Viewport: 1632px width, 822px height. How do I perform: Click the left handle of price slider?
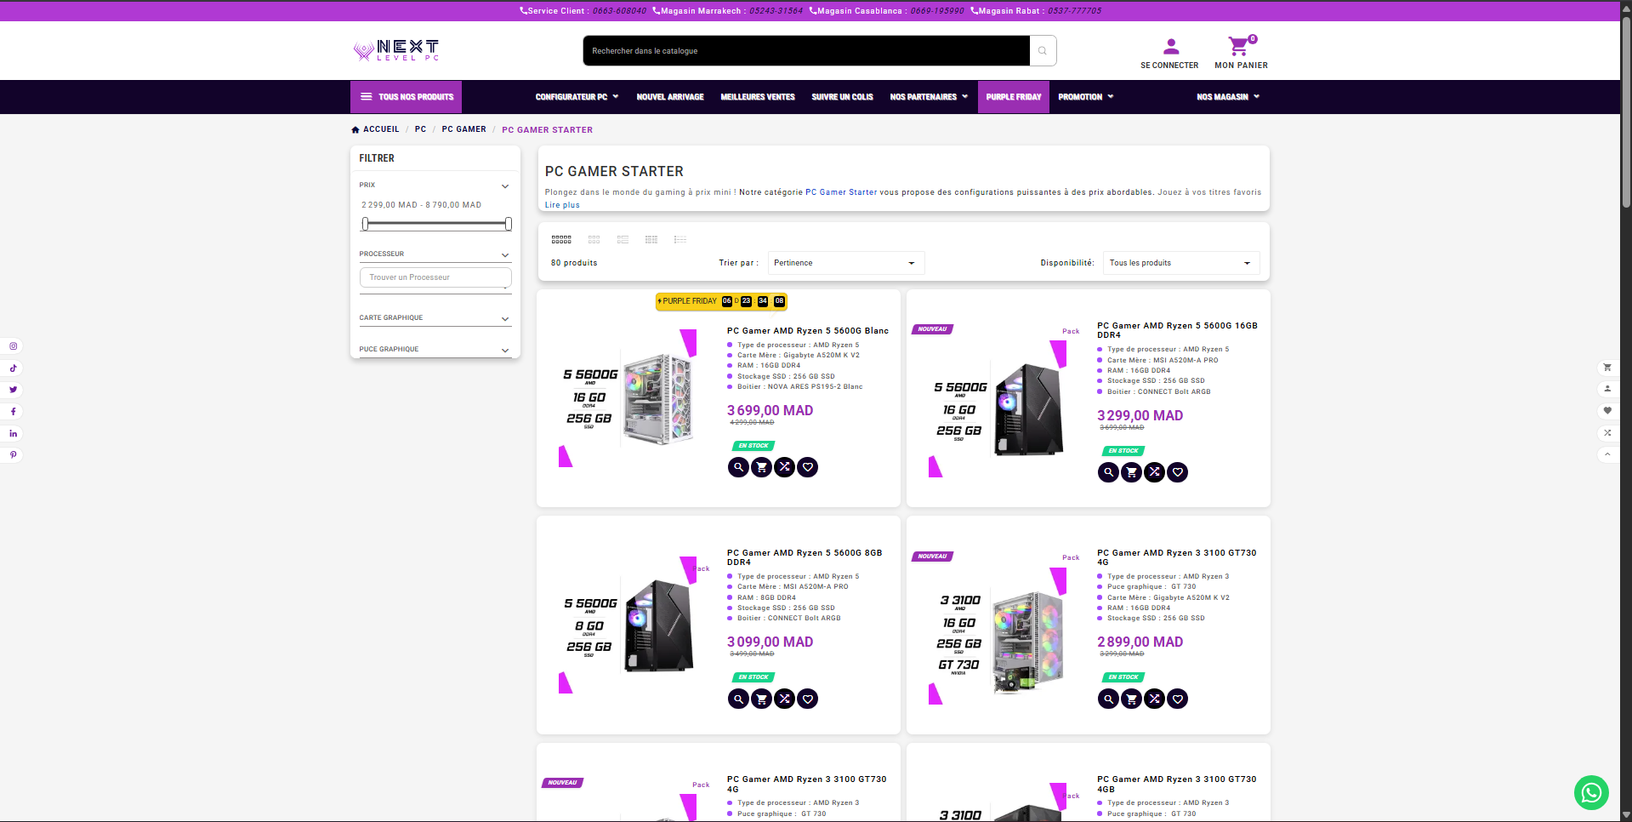pyautogui.click(x=366, y=224)
